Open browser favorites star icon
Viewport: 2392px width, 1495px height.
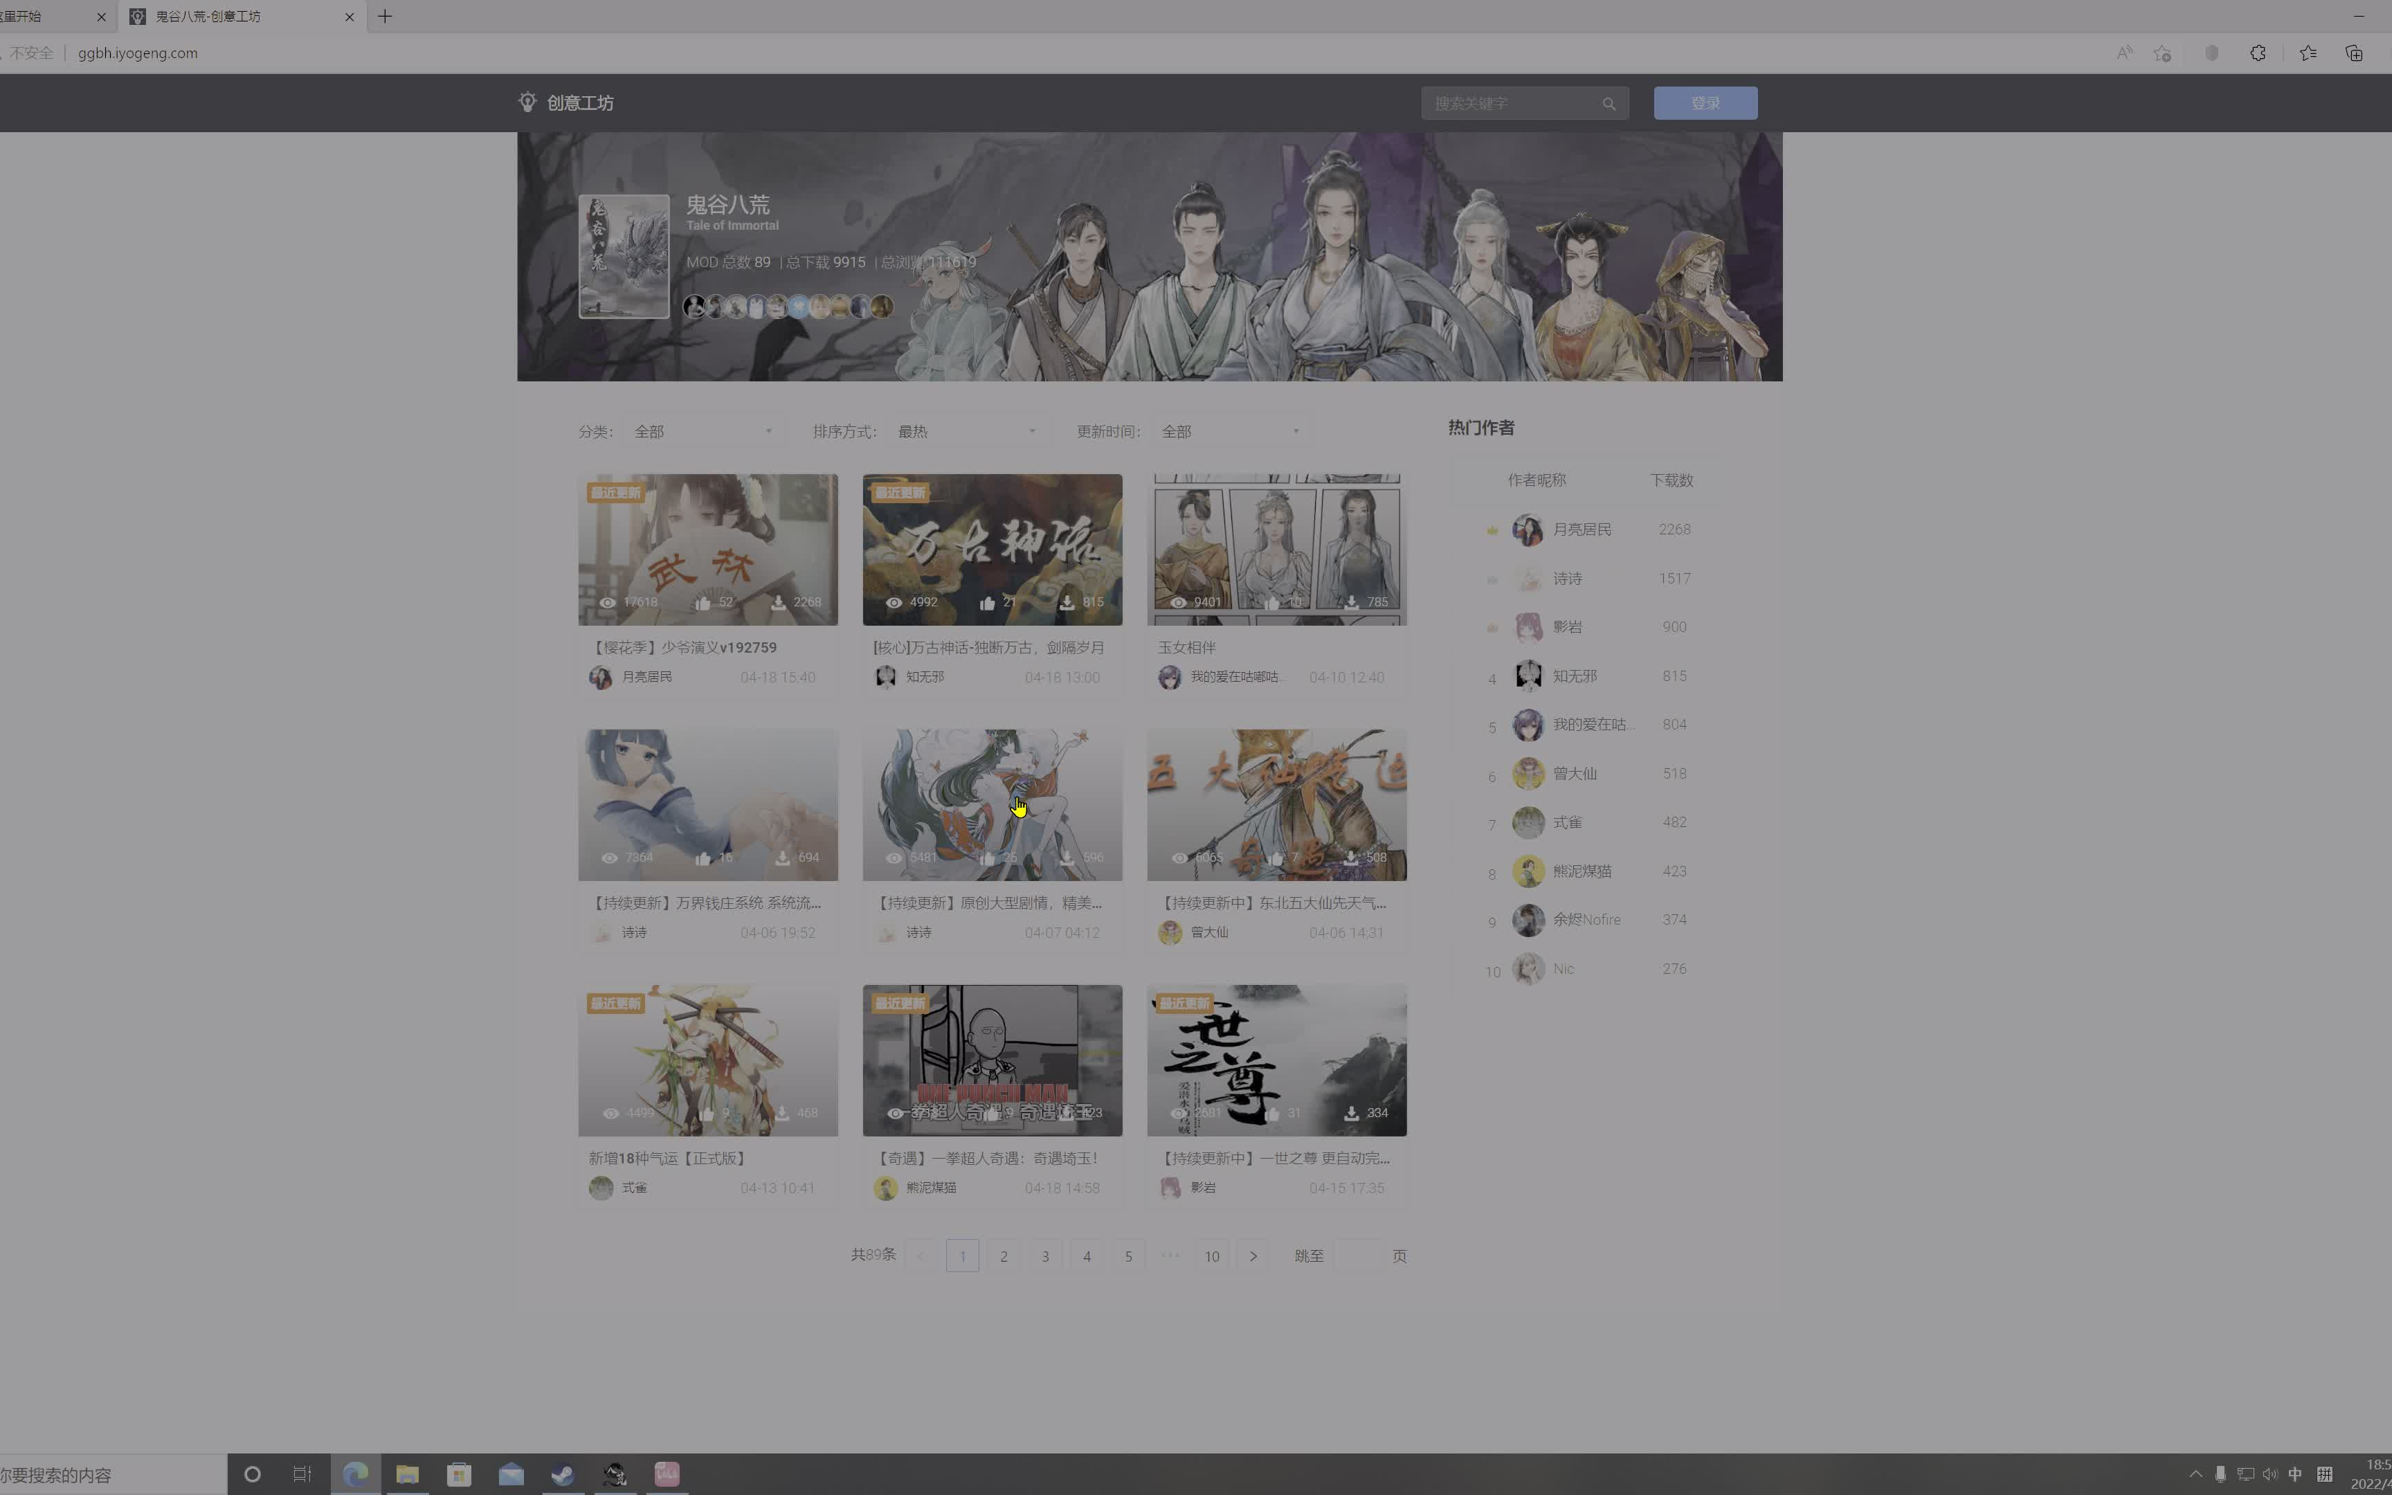[x=2308, y=53]
